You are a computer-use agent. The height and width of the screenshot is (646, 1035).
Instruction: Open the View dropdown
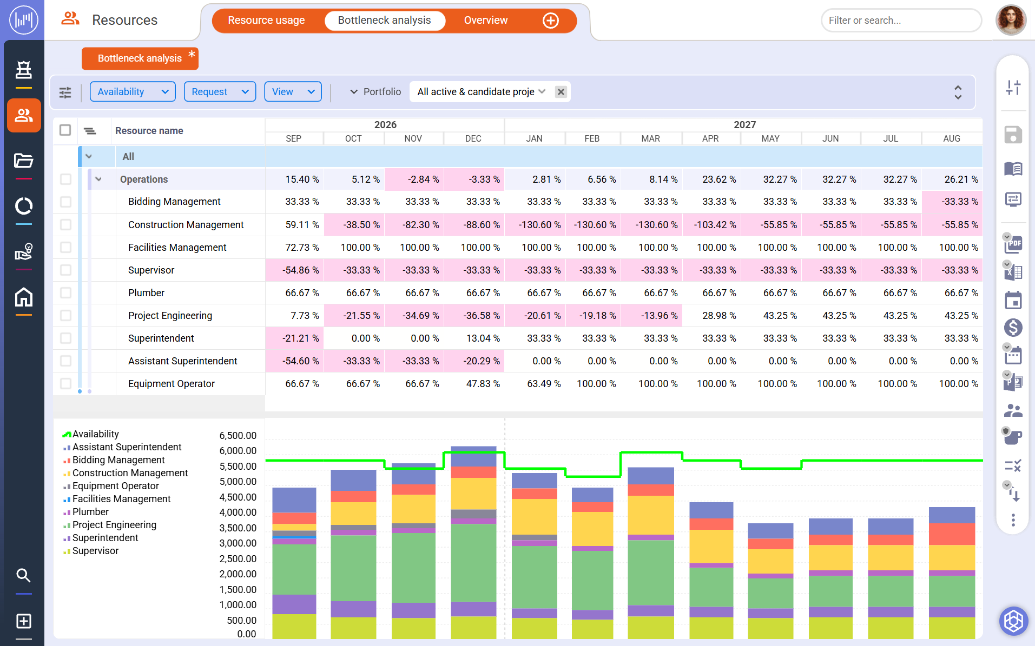293,92
